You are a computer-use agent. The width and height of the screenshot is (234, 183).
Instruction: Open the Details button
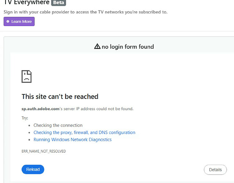point(215,170)
